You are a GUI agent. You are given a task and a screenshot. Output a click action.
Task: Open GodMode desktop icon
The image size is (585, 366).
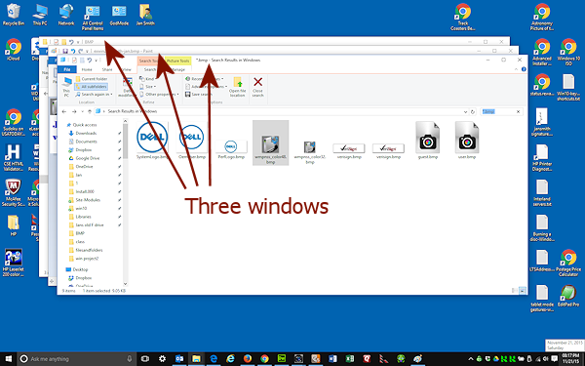[x=119, y=15]
